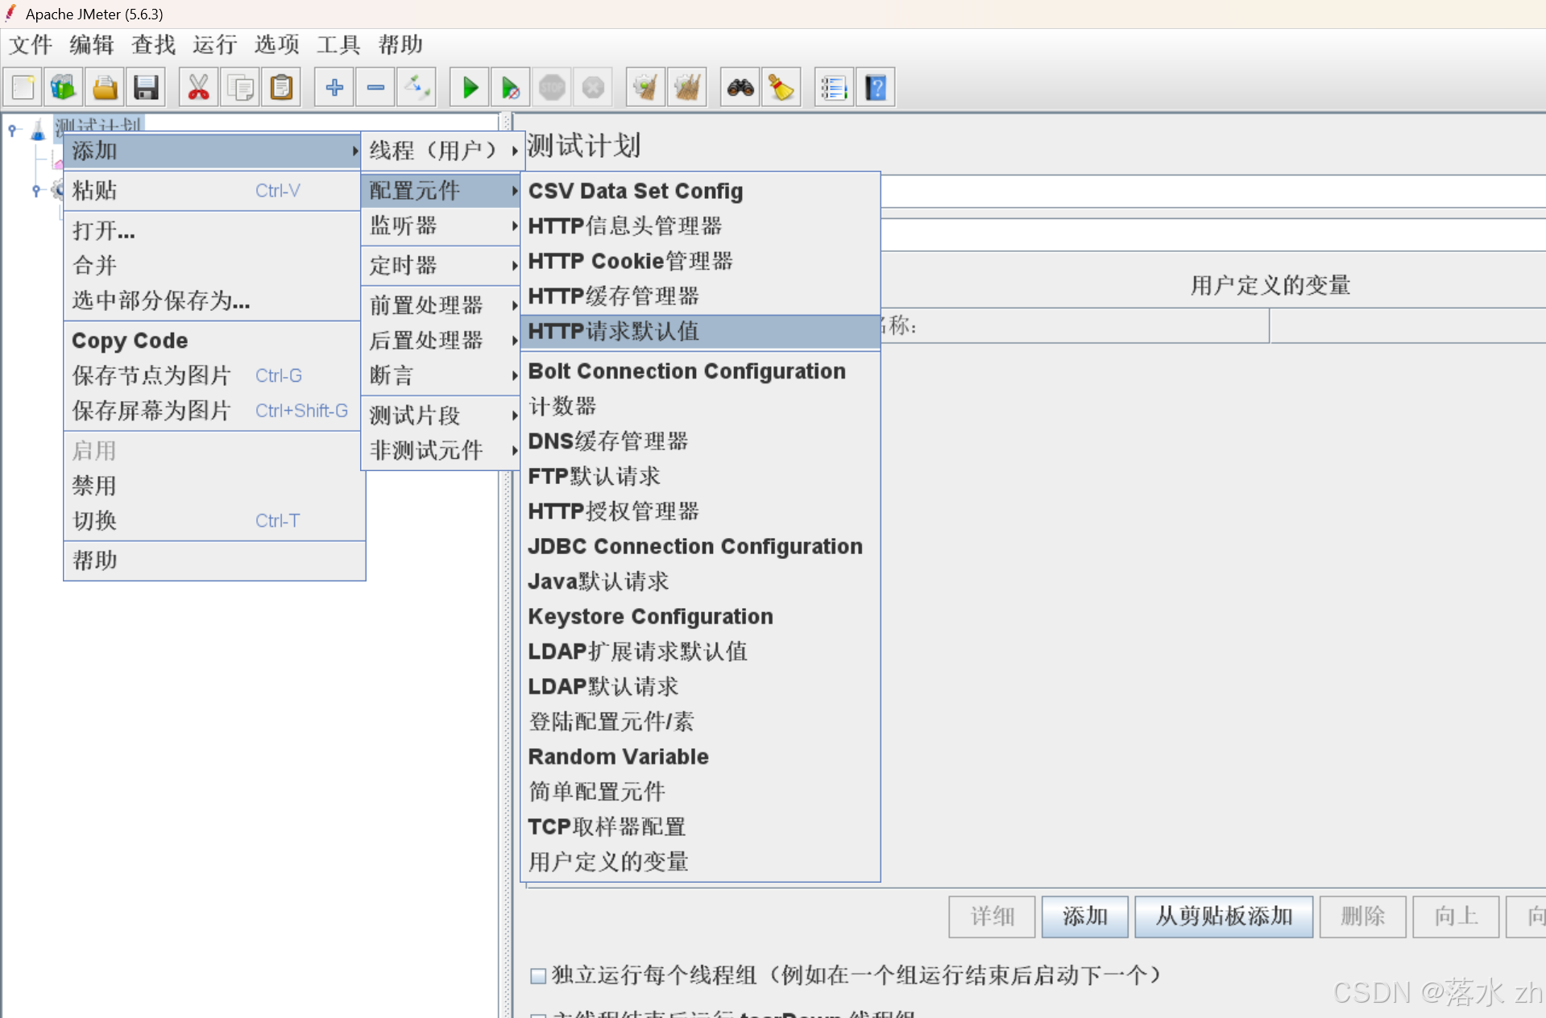Viewport: 1546px width, 1018px height.
Task: Open the Templates toolbar icon
Action: [x=64, y=87]
